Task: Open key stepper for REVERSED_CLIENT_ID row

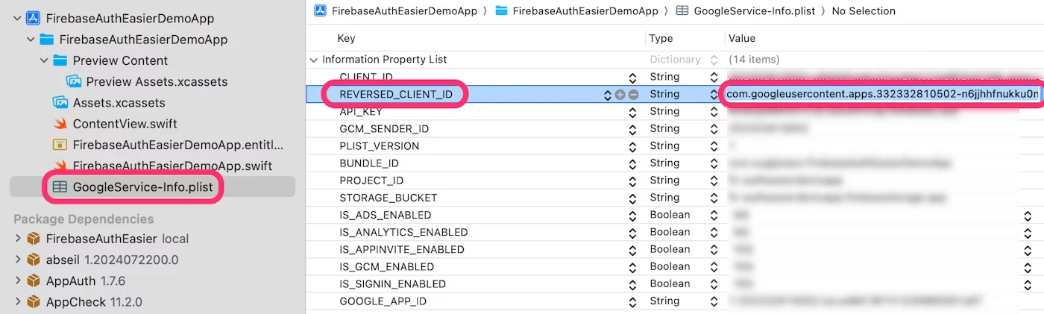Action: (x=608, y=95)
